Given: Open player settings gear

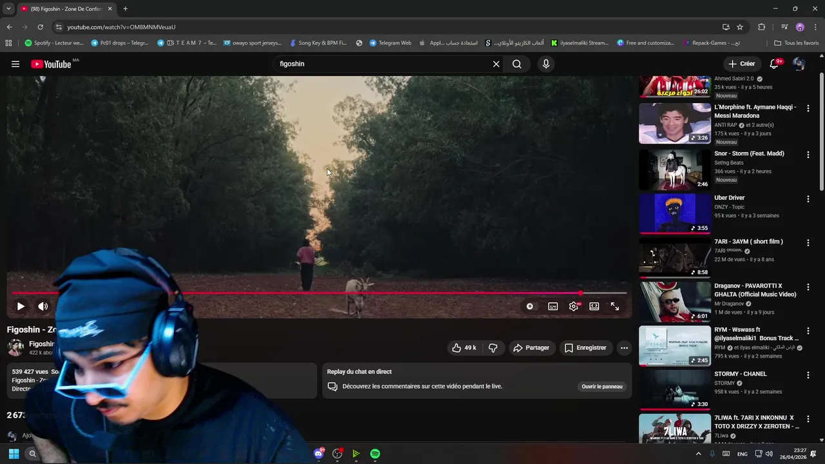Looking at the screenshot, I should pos(574,307).
